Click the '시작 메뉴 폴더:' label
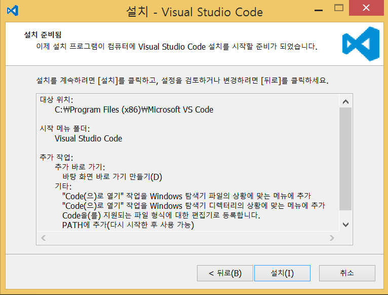Screen dimensions: 388x295 point(65,129)
